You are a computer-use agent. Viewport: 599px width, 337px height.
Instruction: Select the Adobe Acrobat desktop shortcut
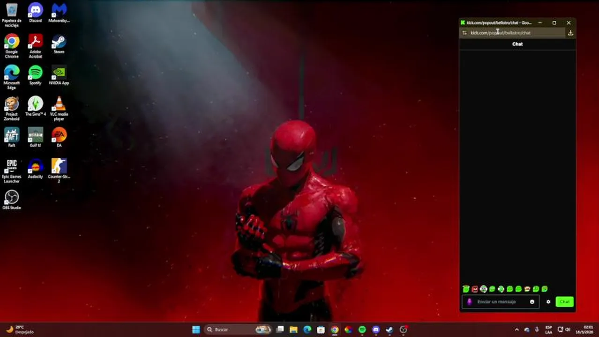click(35, 46)
